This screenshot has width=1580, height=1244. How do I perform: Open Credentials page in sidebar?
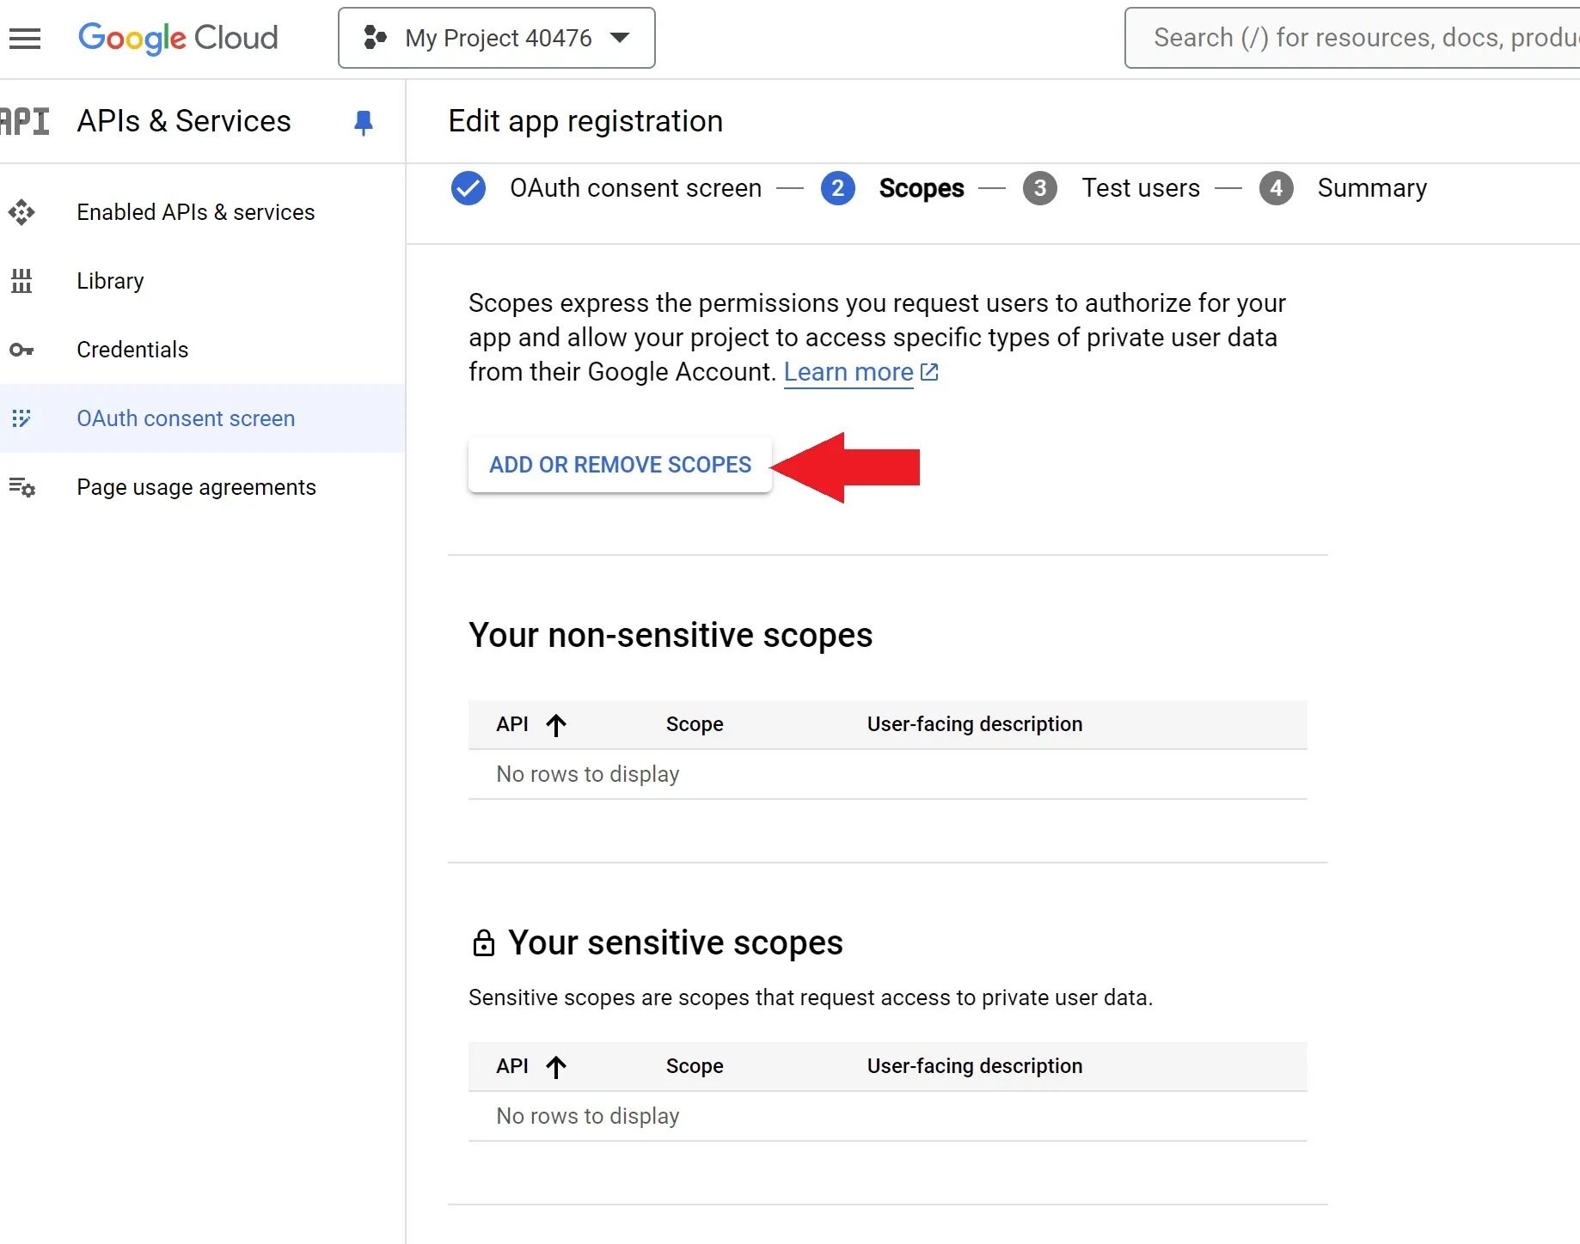point(132,350)
